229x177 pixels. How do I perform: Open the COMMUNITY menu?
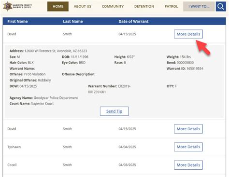(x=113, y=6)
